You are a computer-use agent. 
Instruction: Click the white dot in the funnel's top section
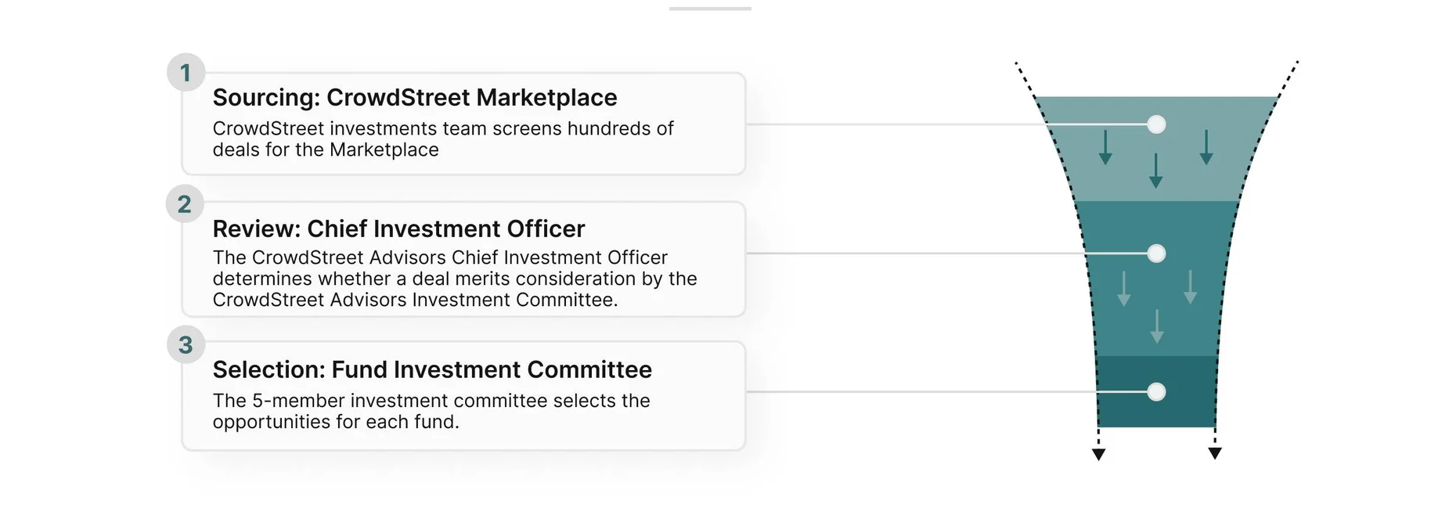tap(1156, 124)
